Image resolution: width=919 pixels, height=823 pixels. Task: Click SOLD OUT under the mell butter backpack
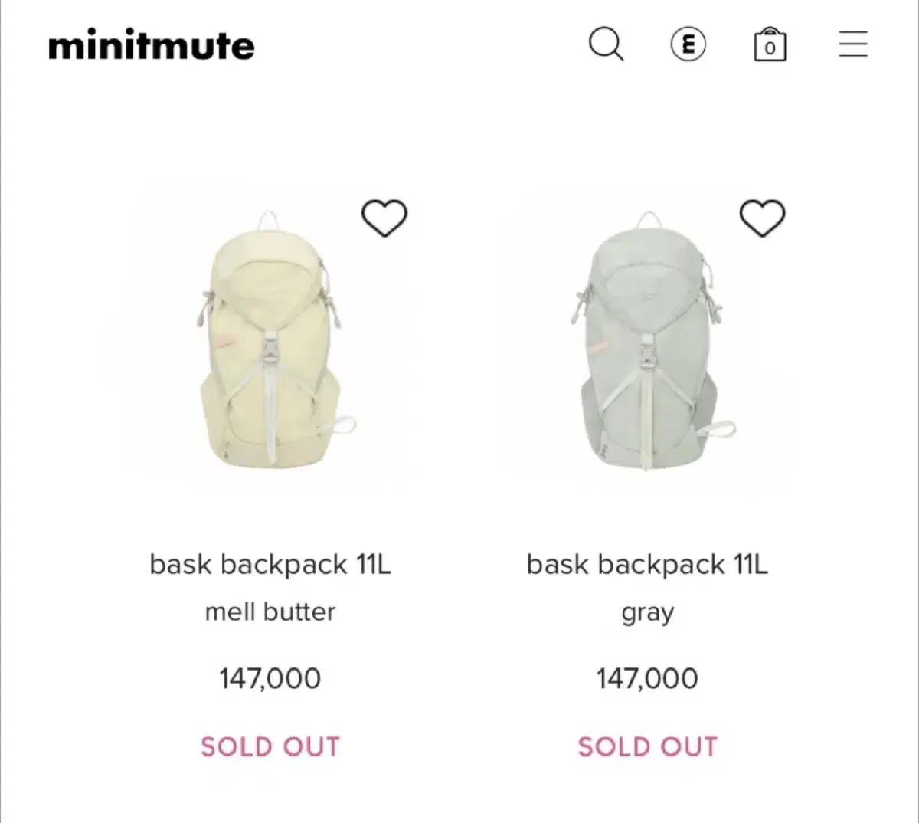[x=271, y=746]
